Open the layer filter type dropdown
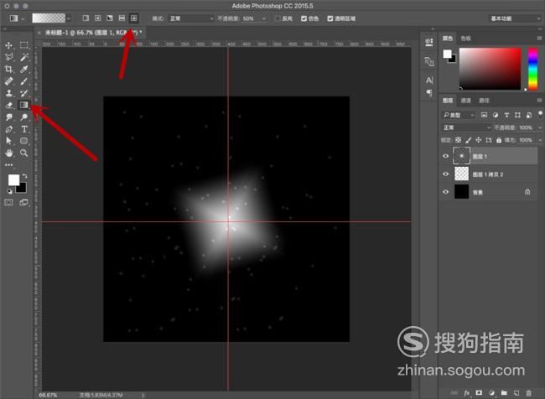Screen dimensions: 545x399 (458, 115)
